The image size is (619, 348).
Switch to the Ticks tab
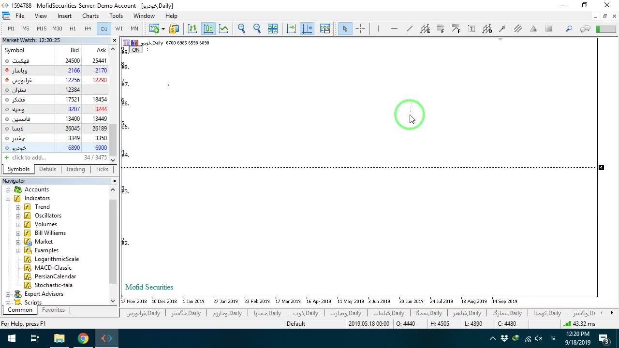click(102, 169)
